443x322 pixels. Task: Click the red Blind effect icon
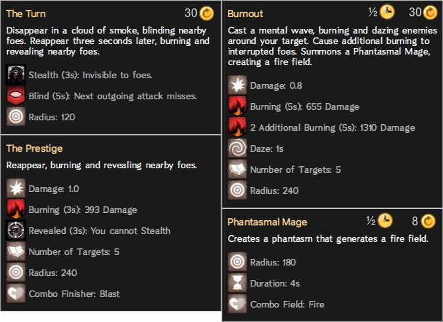tap(16, 96)
